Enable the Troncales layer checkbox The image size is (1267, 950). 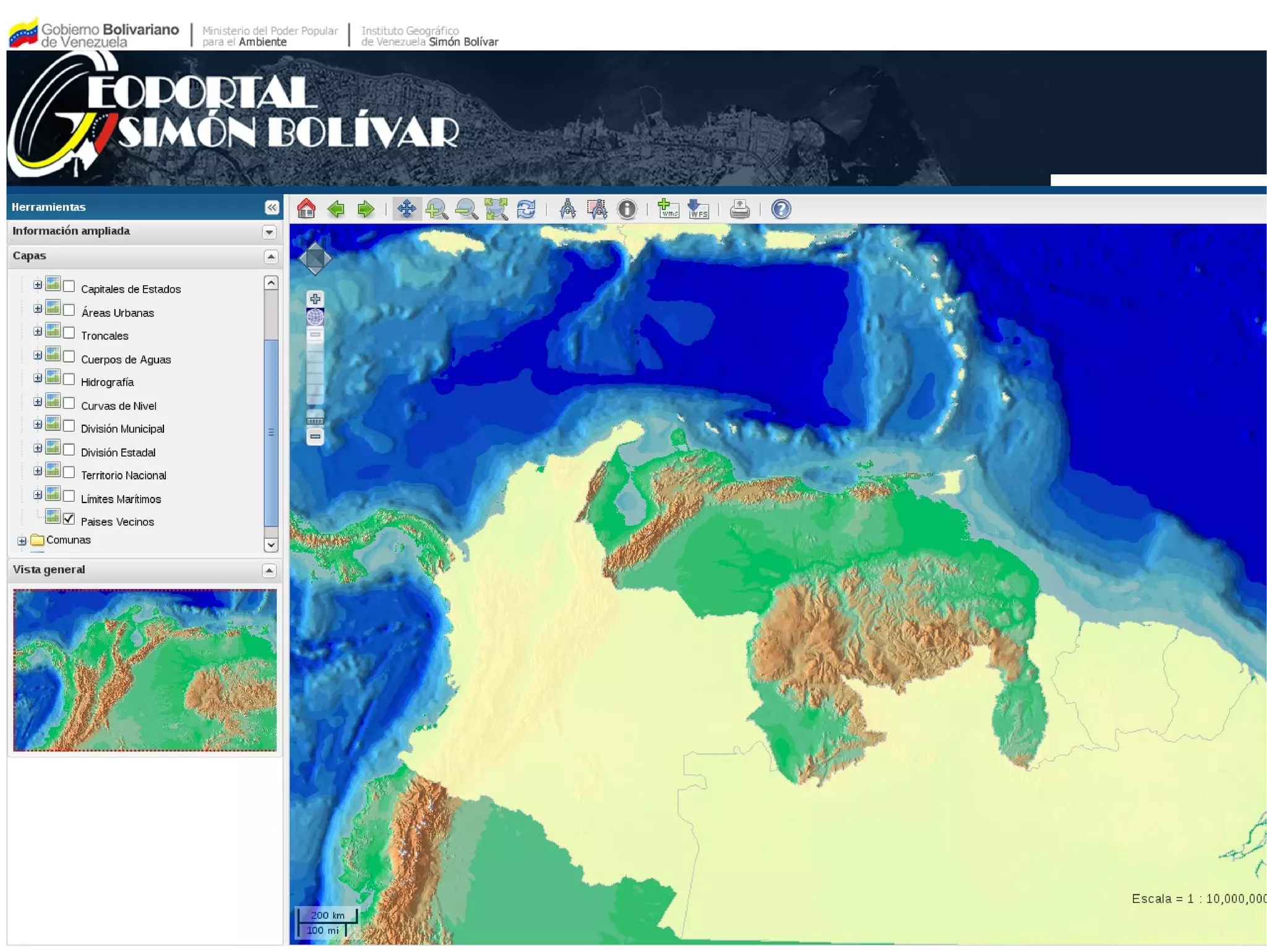click(x=69, y=333)
